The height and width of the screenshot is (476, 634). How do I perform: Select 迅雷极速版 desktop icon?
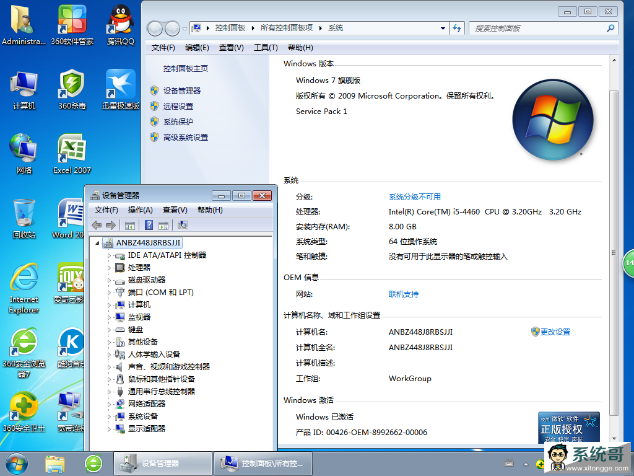[x=121, y=90]
